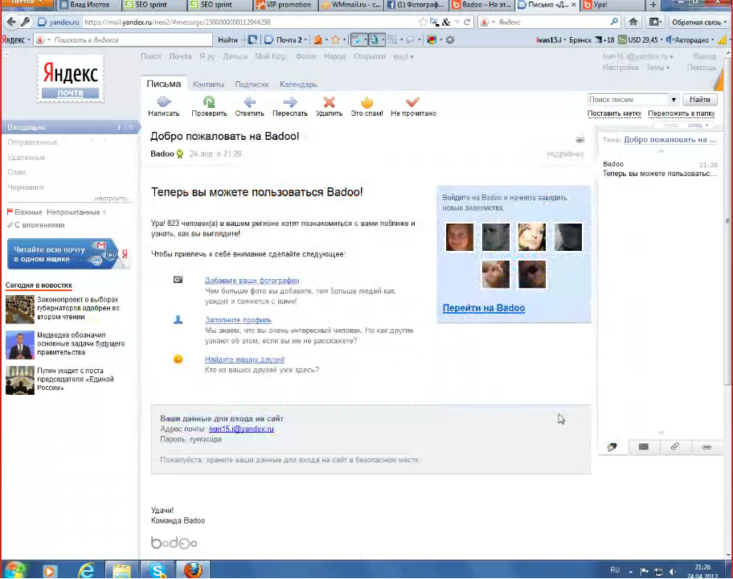
Task: Click the browser home icon
Action: [633, 22]
